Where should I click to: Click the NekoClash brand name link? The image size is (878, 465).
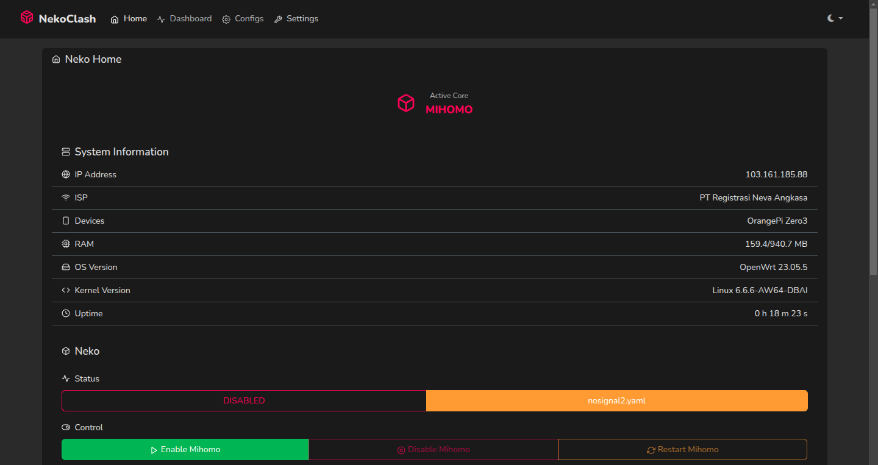[x=67, y=19]
